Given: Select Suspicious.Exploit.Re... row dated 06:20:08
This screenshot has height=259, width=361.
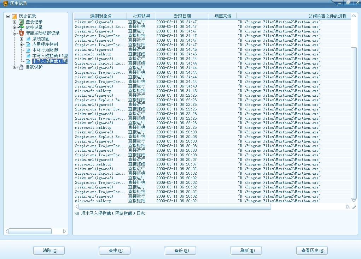Looking at the screenshot, I should [212, 137].
